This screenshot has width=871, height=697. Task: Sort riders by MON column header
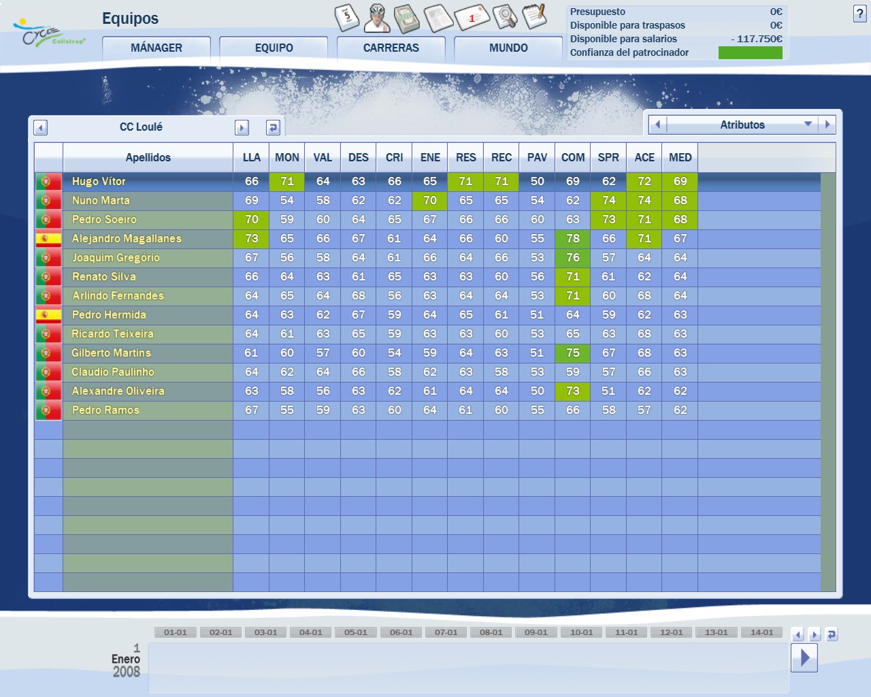(286, 157)
